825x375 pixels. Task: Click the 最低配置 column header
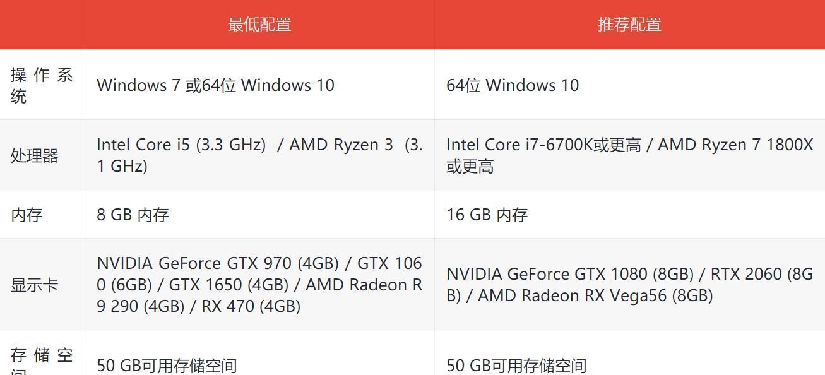pos(259,25)
